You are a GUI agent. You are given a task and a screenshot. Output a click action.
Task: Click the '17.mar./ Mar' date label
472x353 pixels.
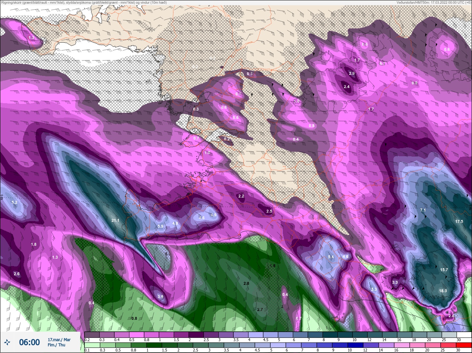[x=59, y=340]
